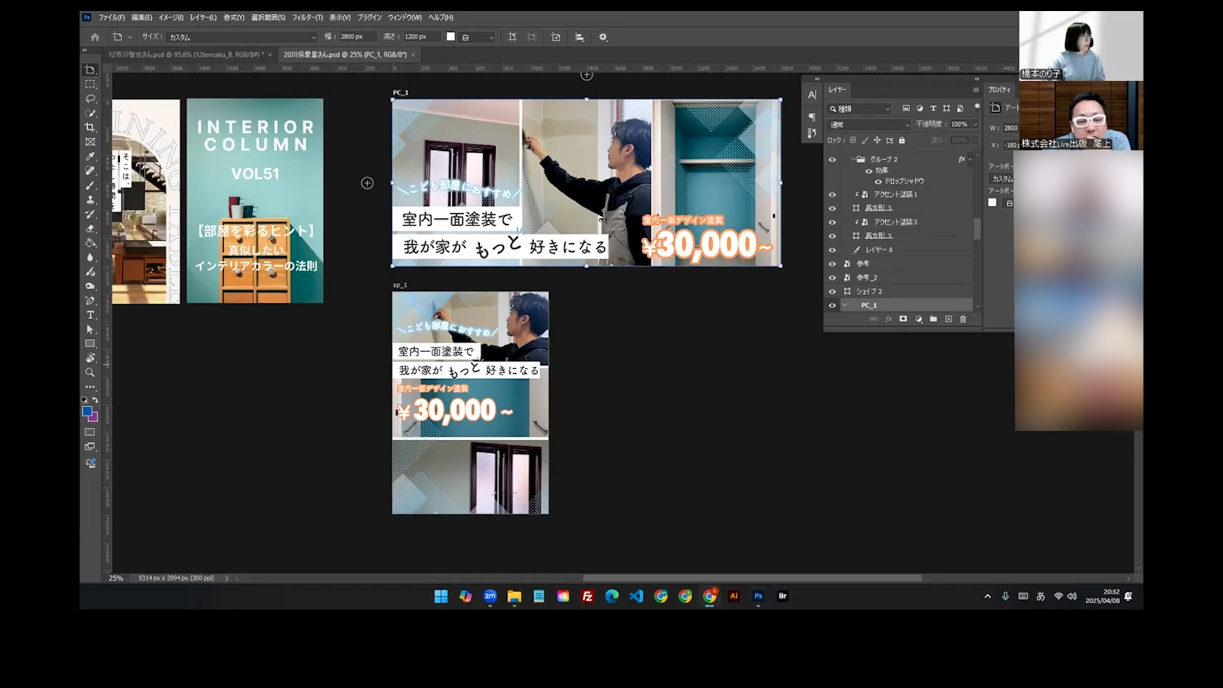
Task: Open the フィルター menu
Action: [x=306, y=18]
